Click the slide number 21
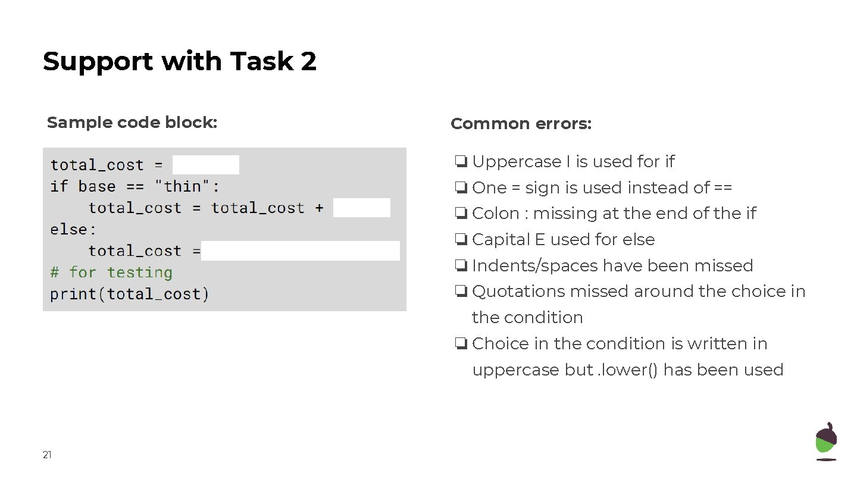857x482 pixels. [47, 455]
